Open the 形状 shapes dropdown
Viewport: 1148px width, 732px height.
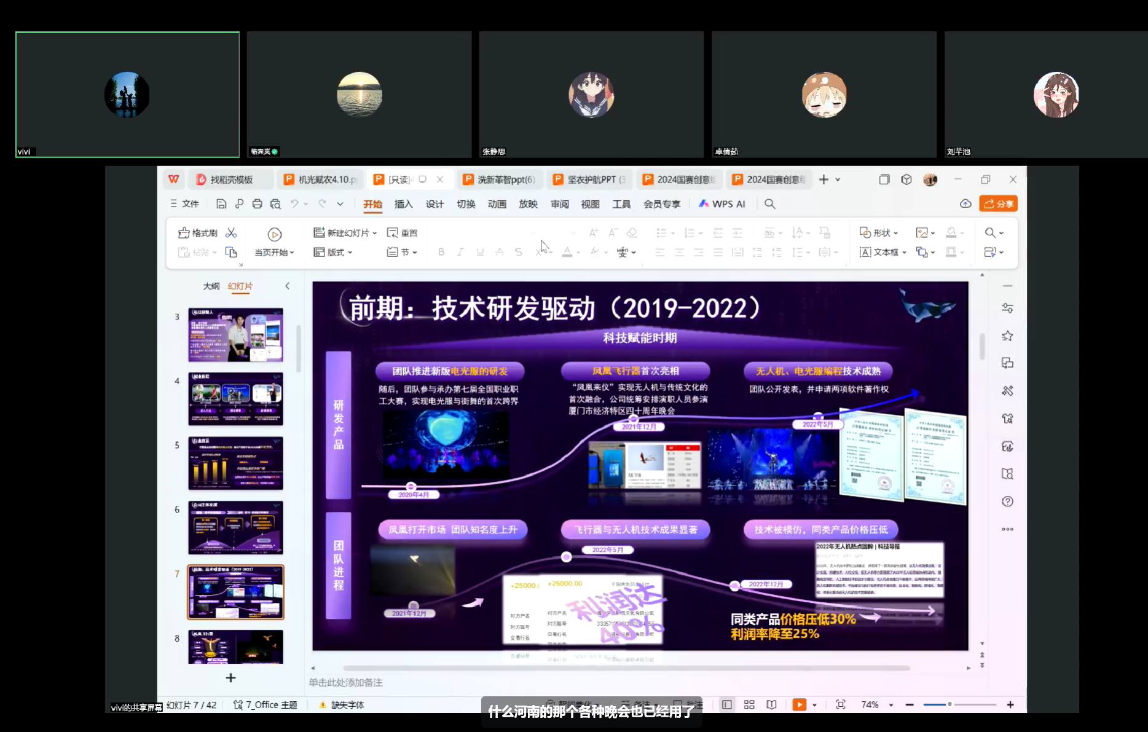pos(896,233)
